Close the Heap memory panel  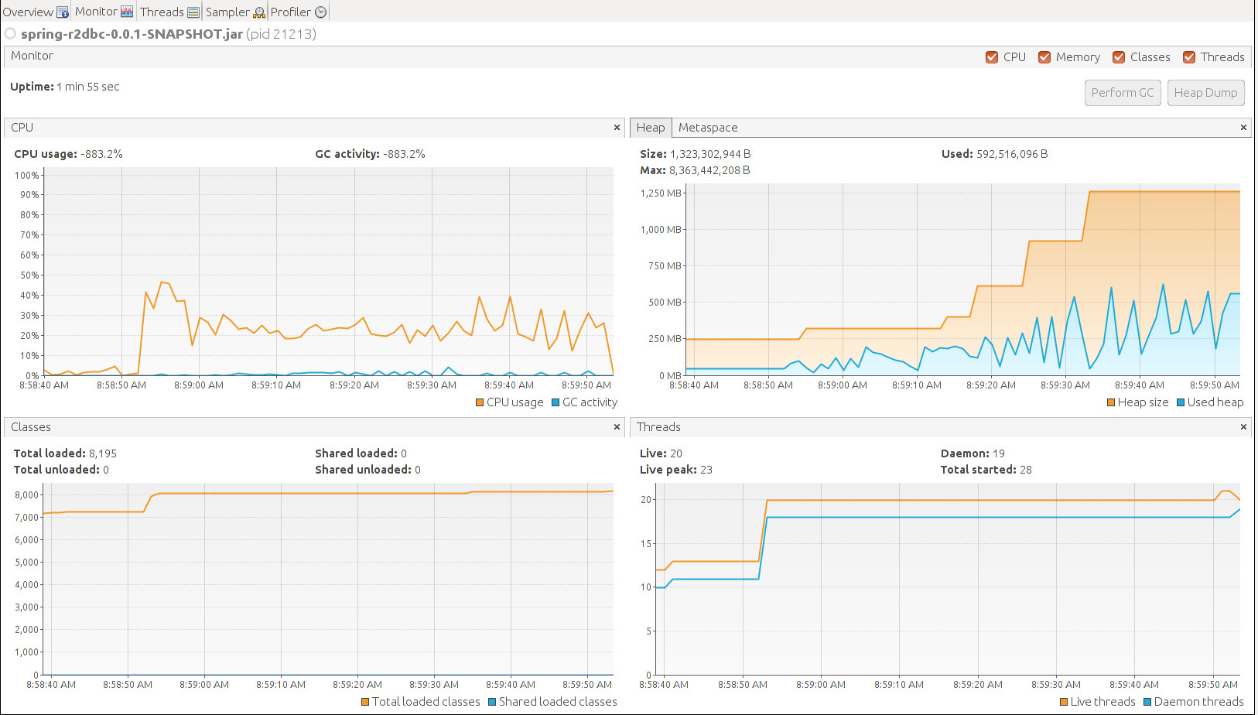pos(1243,128)
